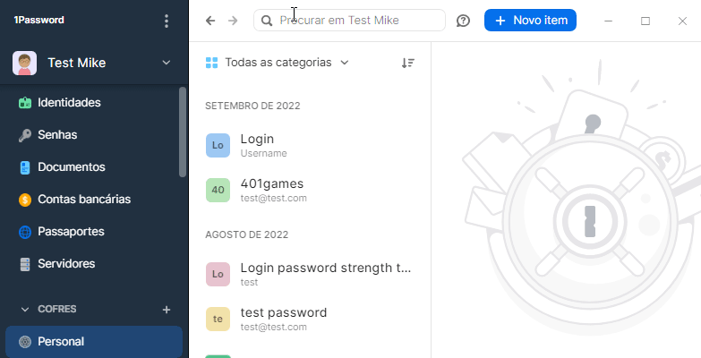Open the Todas as categorias dropdown

coord(278,63)
